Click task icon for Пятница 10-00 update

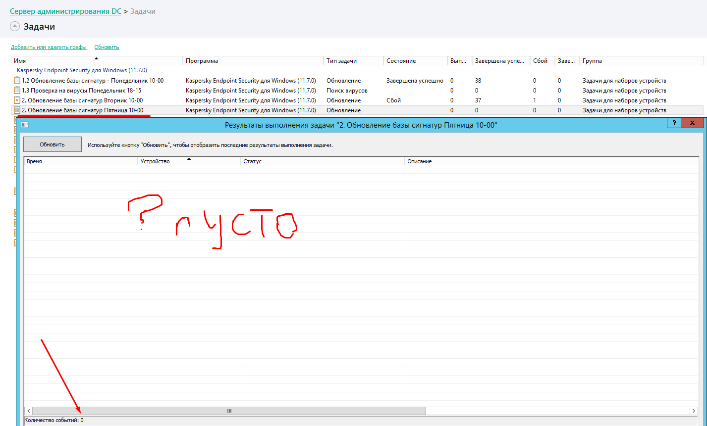point(17,110)
